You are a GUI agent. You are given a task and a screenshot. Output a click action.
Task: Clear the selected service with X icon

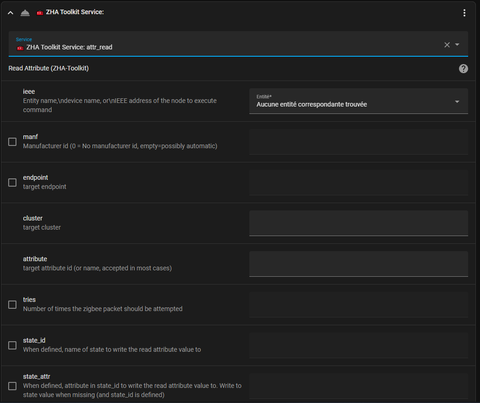(447, 45)
